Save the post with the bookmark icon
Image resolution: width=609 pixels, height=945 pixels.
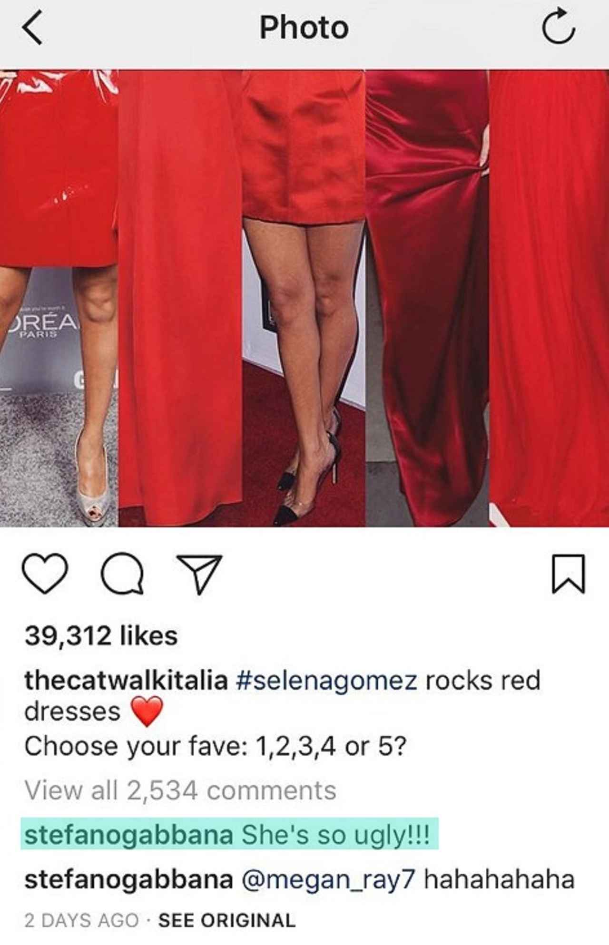point(568,574)
